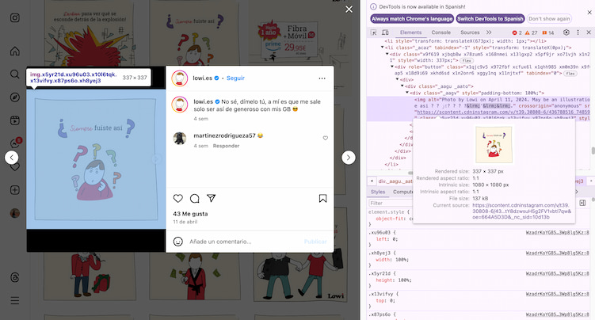The height and width of the screenshot is (320, 595).
Task: Share the post with paper plane icon
Action: pyautogui.click(x=211, y=198)
